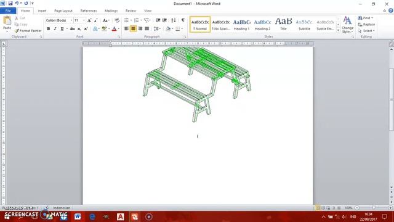Open Word from the taskbar
The image size is (394, 222).
coord(78,216)
